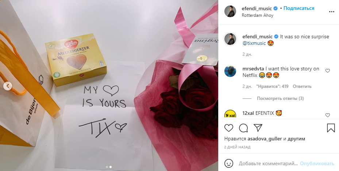Go to previous photo with left arrow
This screenshot has width=339, height=171.
(8, 86)
